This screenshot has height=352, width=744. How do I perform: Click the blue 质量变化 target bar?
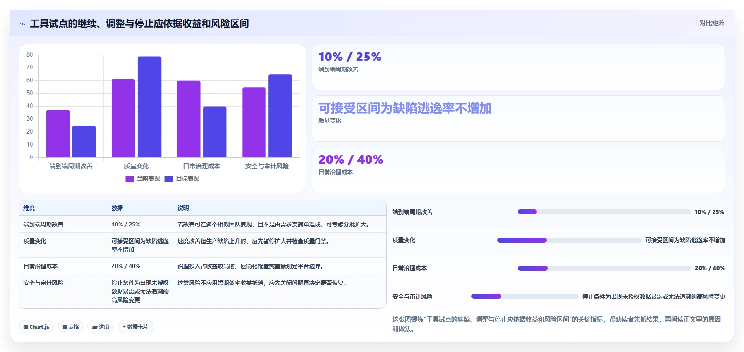click(150, 107)
